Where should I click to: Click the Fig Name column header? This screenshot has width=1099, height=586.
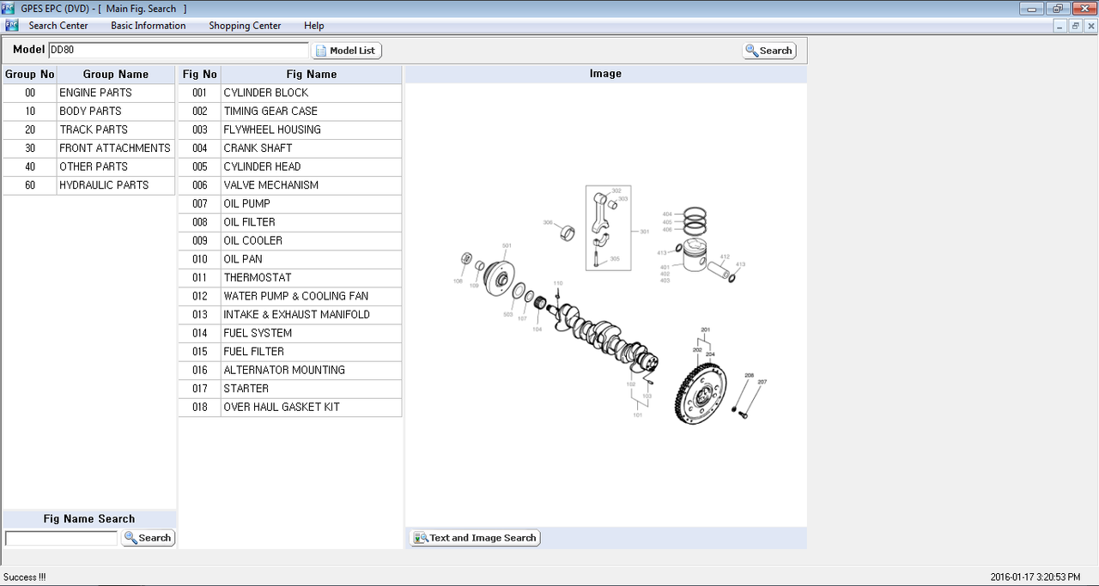(x=312, y=75)
